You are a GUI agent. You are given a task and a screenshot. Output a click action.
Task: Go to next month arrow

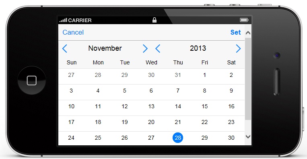145,48
